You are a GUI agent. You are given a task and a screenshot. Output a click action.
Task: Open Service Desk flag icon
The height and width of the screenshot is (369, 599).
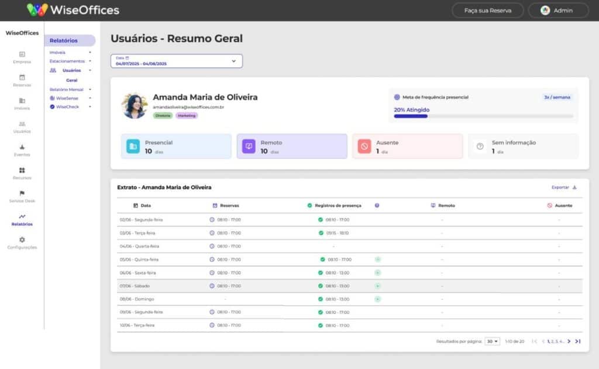[22, 193]
